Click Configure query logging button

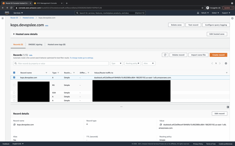coord(216,25)
